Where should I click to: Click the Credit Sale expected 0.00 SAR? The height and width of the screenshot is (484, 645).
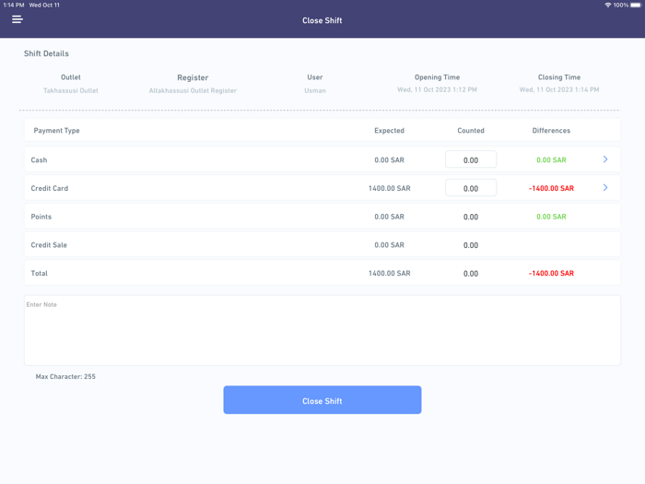click(x=389, y=245)
